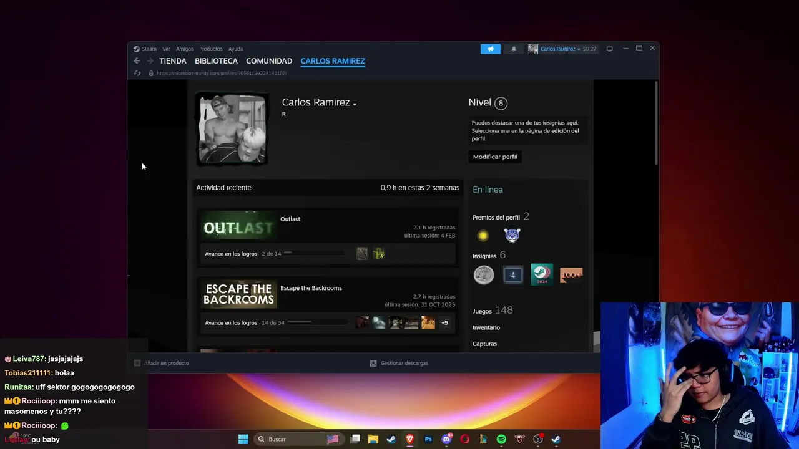
Task: Open OBS Studio on the taskbar
Action: point(538,439)
